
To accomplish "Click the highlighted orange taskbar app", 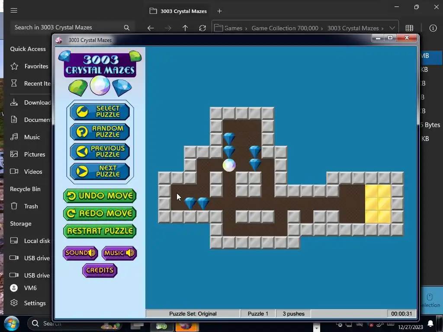I will tap(187, 327).
